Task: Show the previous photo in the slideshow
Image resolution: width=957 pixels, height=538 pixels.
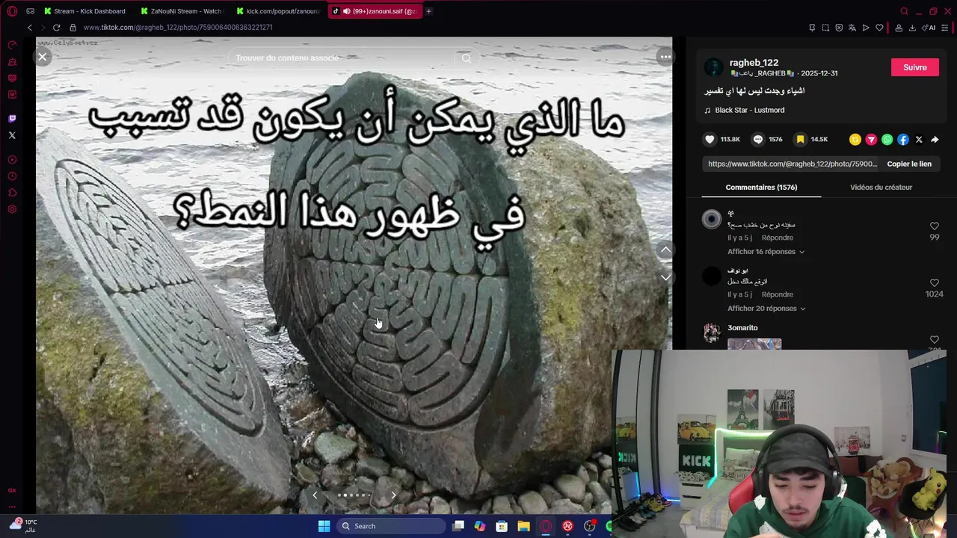Action: (x=315, y=495)
